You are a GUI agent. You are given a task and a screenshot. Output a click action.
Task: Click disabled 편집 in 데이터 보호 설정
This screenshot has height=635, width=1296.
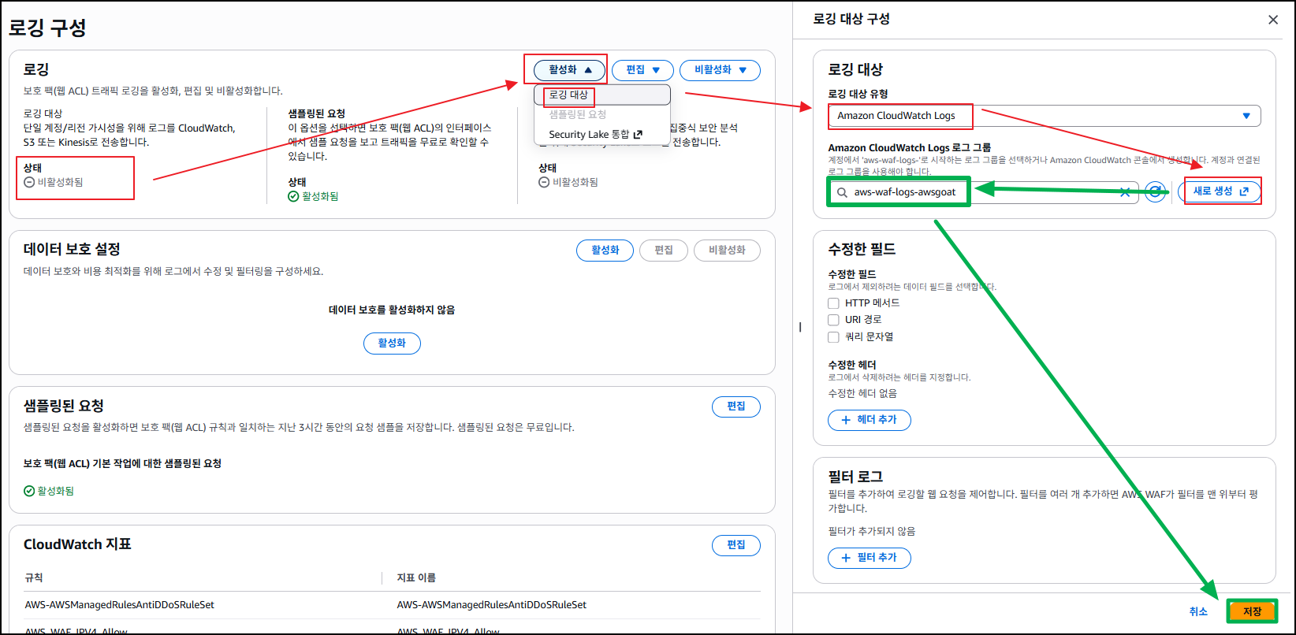[664, 251]
